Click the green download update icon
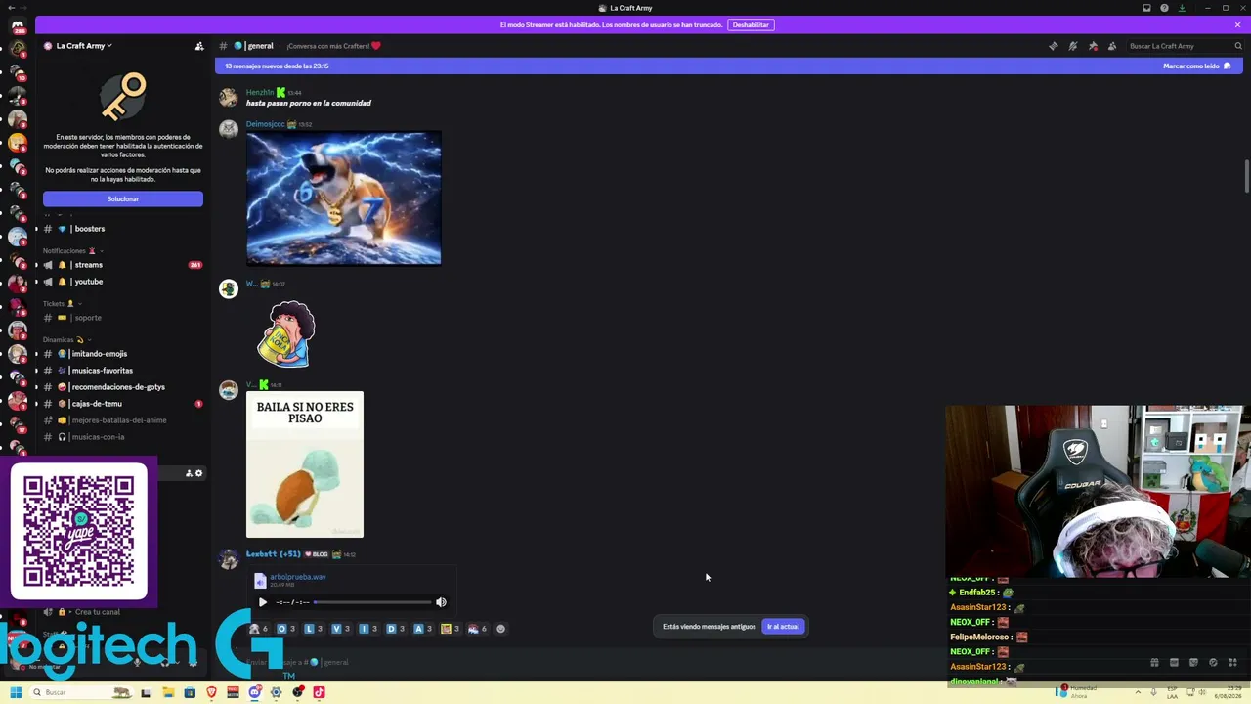This screenshot has height=704, width=1251. [x=1182, y=8]
